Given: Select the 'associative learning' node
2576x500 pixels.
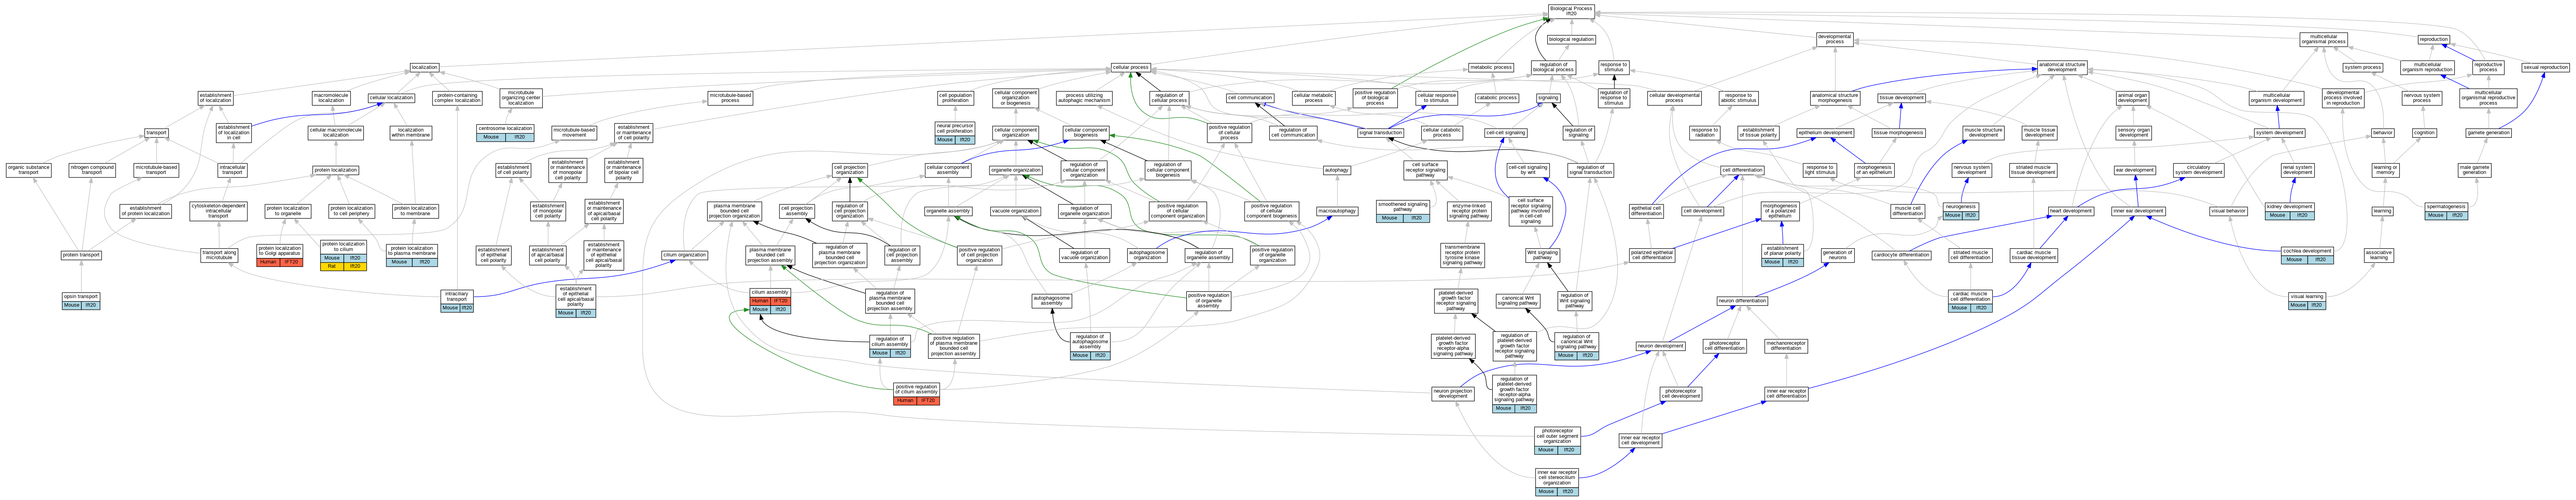Looking at the screenshot, I should click(2379, 255).
